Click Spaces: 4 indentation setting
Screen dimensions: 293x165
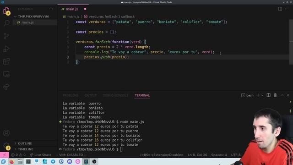(x=219, y=155)
